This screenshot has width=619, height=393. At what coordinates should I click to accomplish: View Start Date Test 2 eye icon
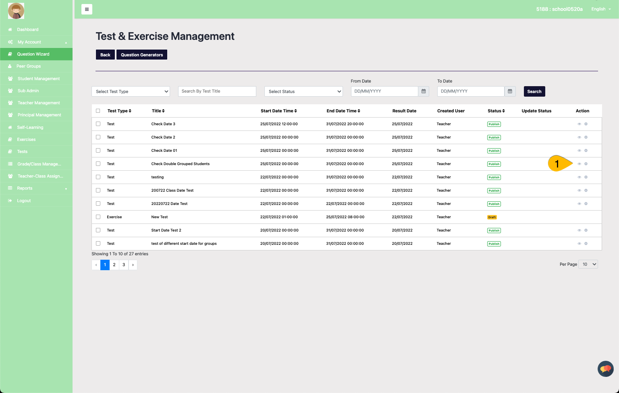point(579,230)
